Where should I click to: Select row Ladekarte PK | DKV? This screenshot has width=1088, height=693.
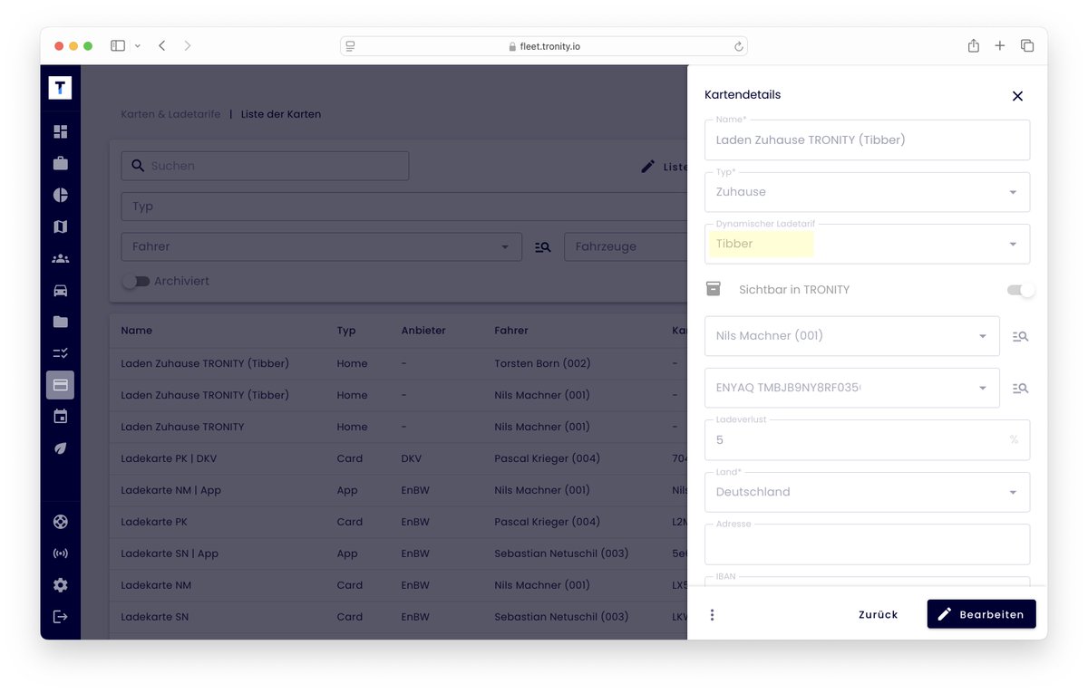coord(399,458)
